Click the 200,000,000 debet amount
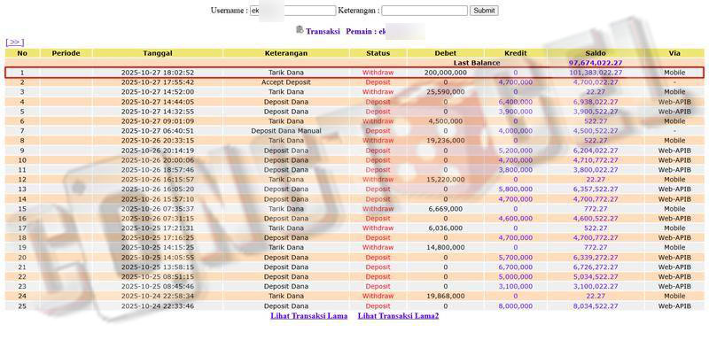 click(446, 73)
